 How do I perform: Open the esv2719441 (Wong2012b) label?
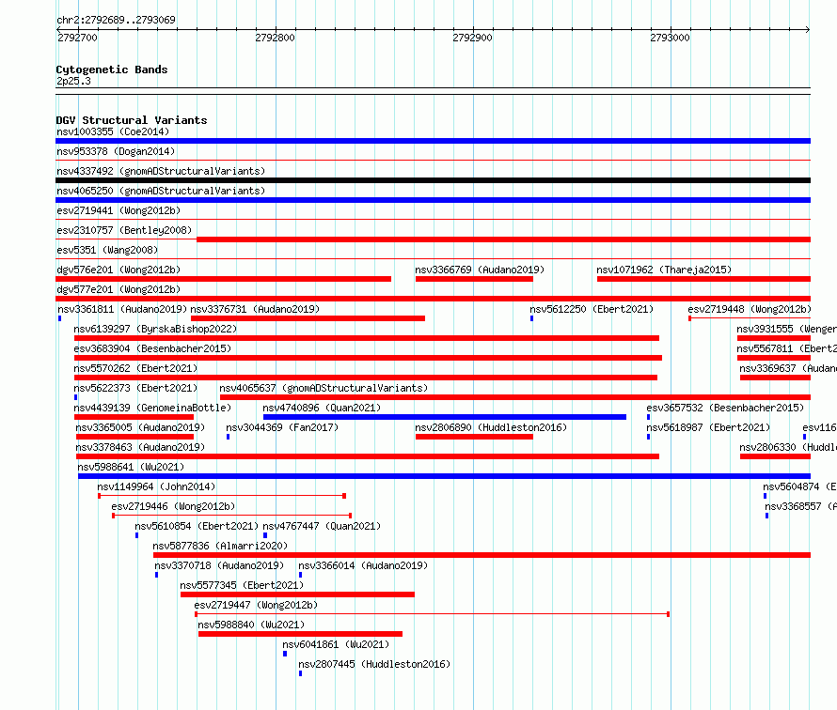click(118, 210)
